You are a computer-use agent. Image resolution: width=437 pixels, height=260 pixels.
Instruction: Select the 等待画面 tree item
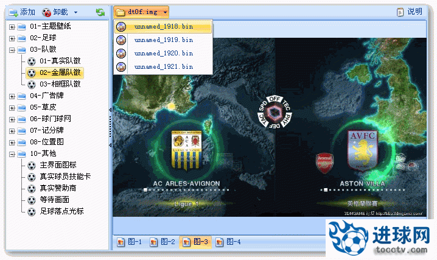tap(54, 200)
